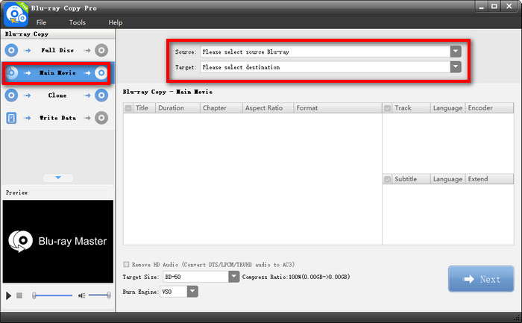
Task: Stop the preview playback
Action: tap(19, 296)
